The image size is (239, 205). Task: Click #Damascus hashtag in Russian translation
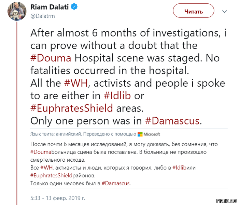coord(115,183)
